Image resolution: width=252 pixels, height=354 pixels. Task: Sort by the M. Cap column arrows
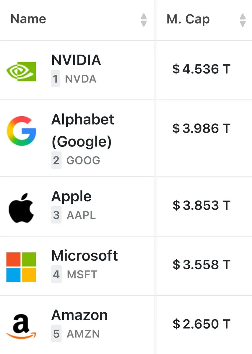tap(243, 20)
